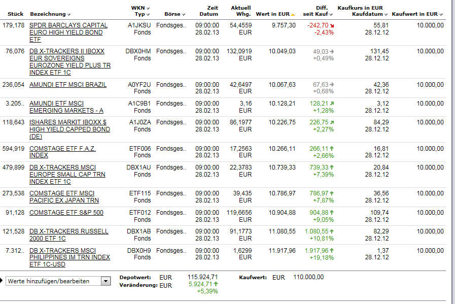455x304 pixels.
Task: Sort by Börse column arrow
Action: pos(184,15)
